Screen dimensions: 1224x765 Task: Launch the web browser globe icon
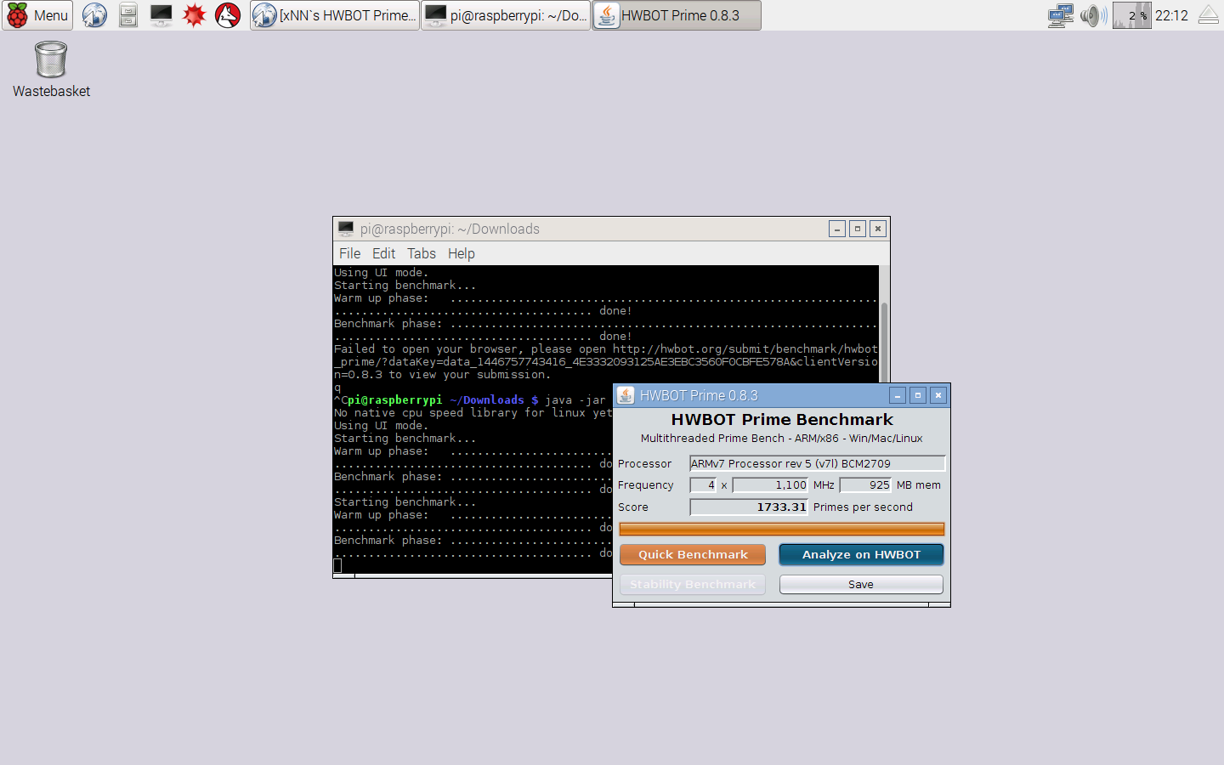(x=94, y=15)
